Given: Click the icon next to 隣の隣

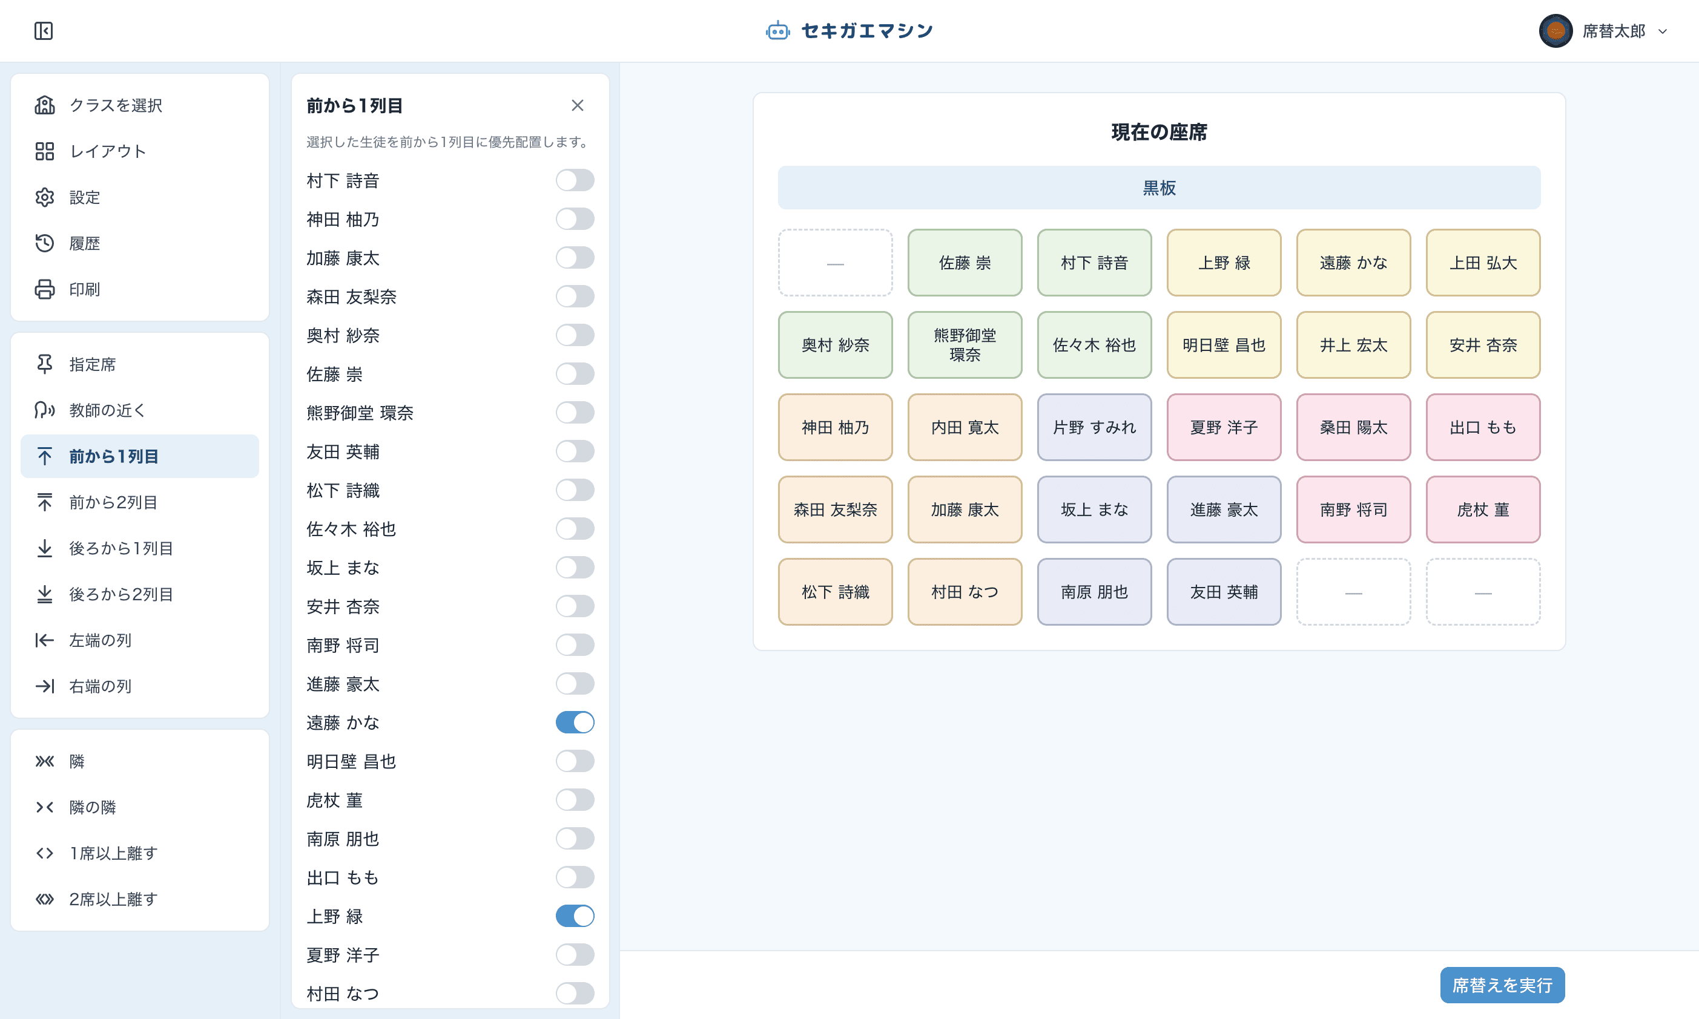Looking at the screenshot, I should [x=45, y=807].
